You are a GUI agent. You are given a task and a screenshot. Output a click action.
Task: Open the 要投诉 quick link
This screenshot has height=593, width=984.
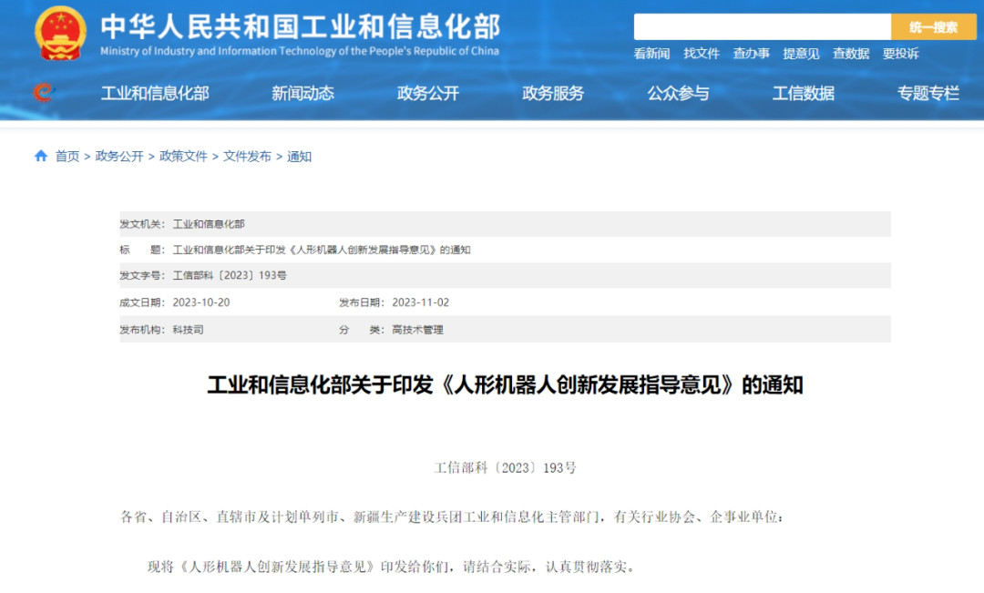[x=900, y=54]
